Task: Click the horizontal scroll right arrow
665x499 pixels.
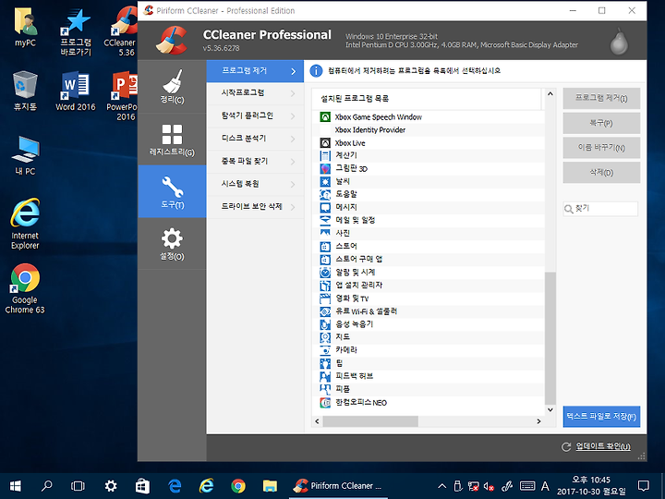Action: [x=538, y=421]
